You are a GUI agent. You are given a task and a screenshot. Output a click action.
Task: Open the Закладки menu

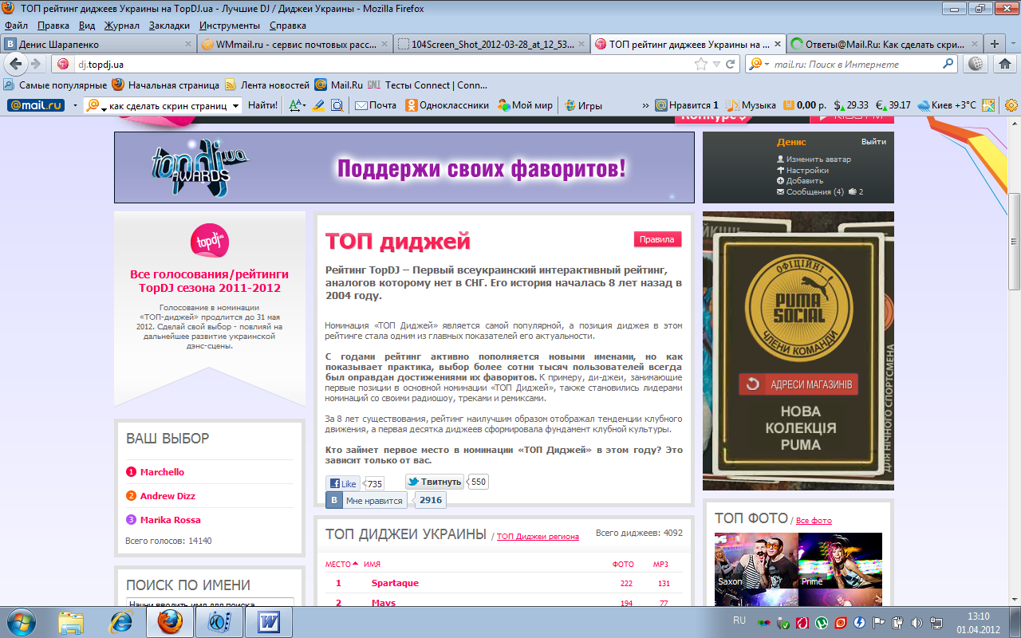[169, 26]
